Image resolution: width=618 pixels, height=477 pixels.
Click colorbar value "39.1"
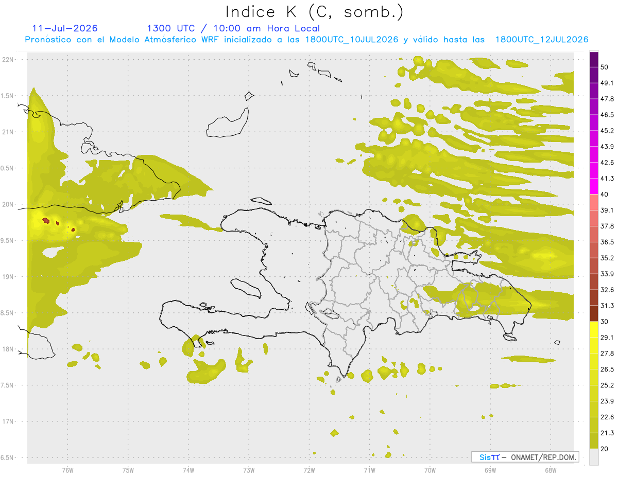point(607,210)
